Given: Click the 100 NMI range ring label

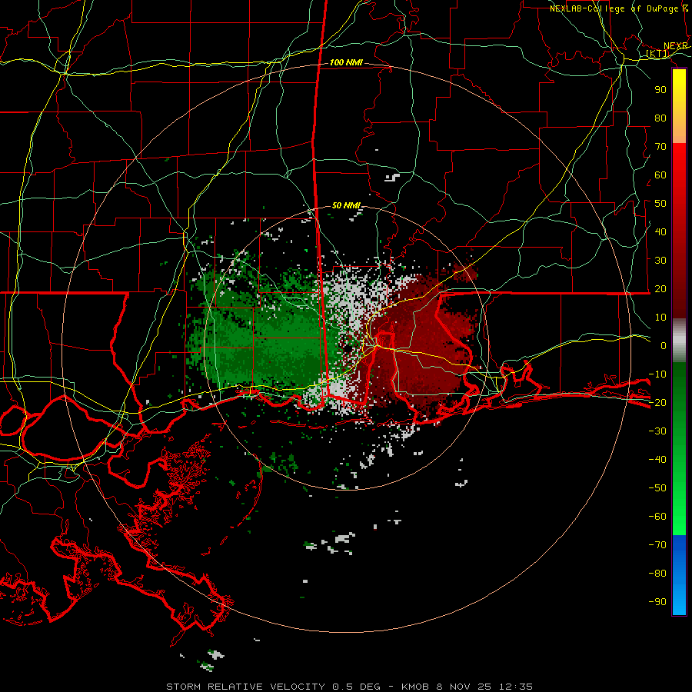Looking at the screenshot, I should pos(346,63).
